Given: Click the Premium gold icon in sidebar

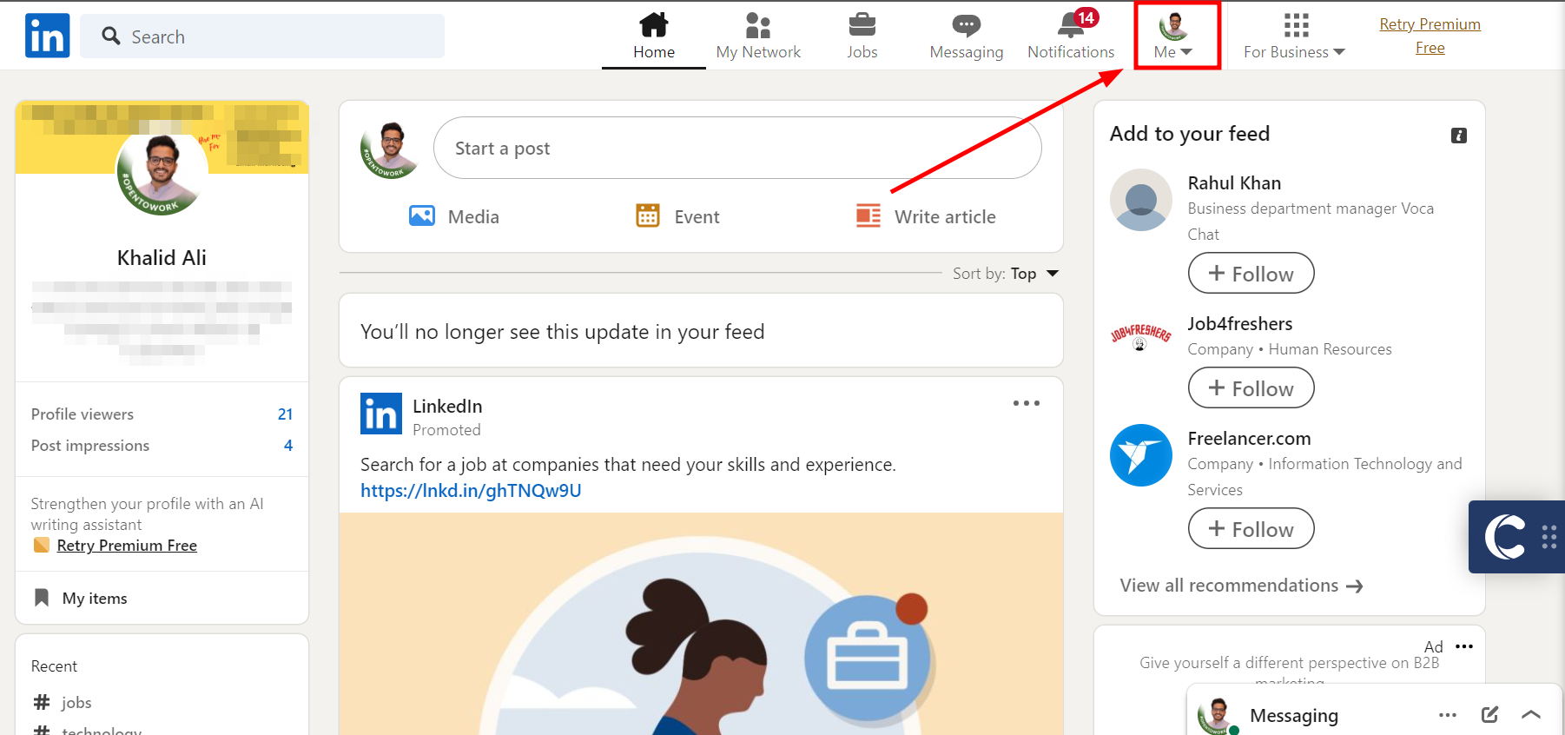Looking at the screenshot, I should [41, 545].
